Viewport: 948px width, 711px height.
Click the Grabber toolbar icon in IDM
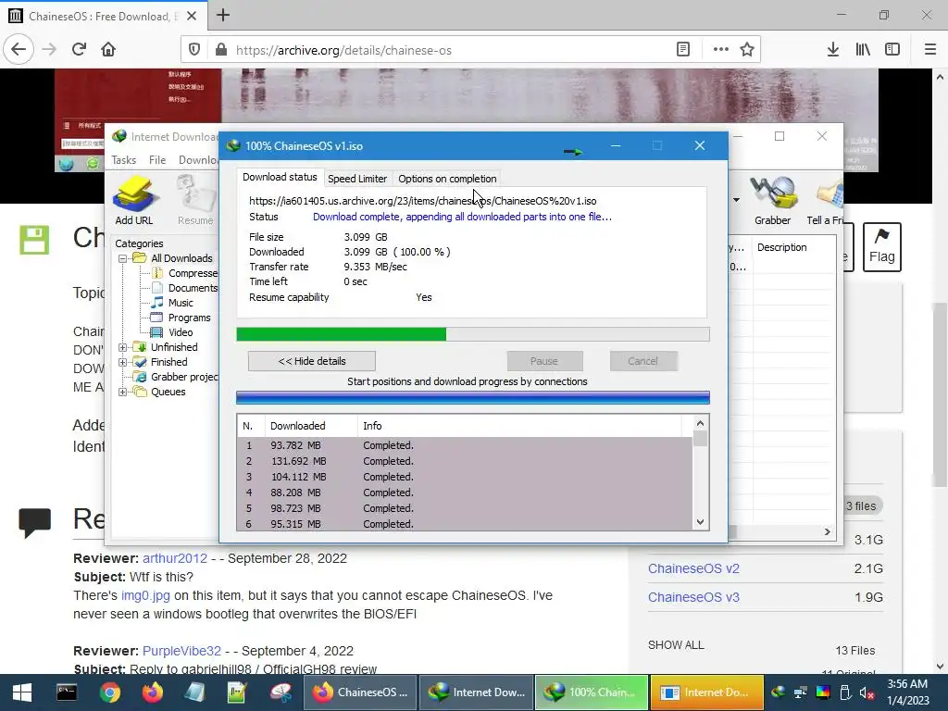point(773,200)
